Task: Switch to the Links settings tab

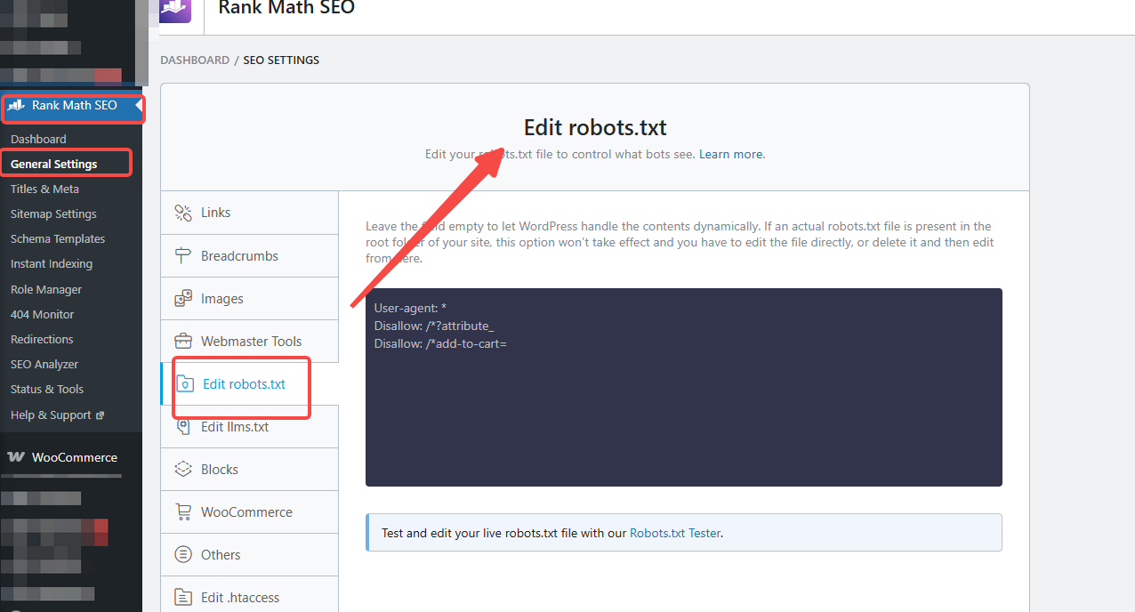Action: [250, 213]
